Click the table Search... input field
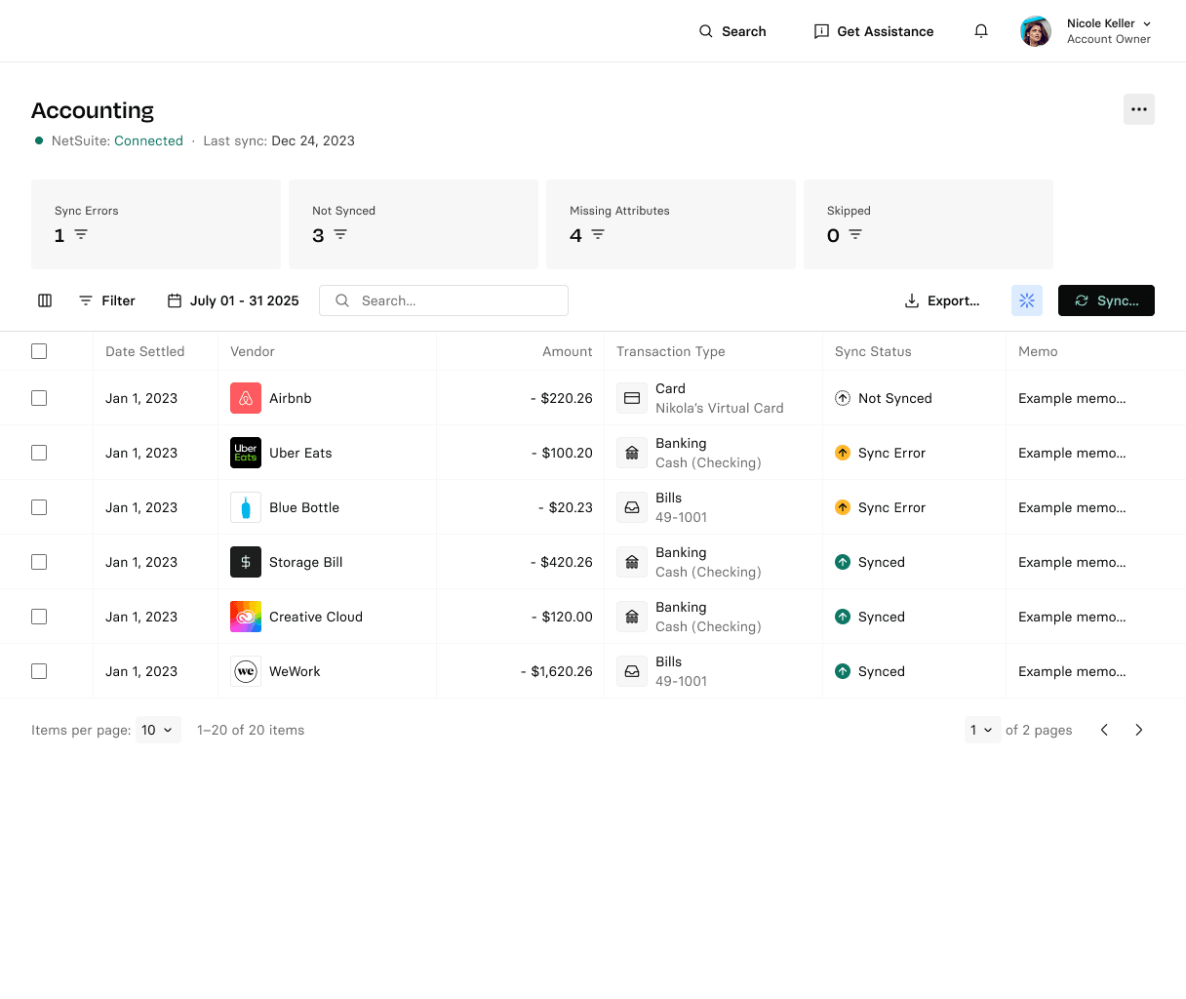Viewport: 1186px width, 999px height. (444, 300)
